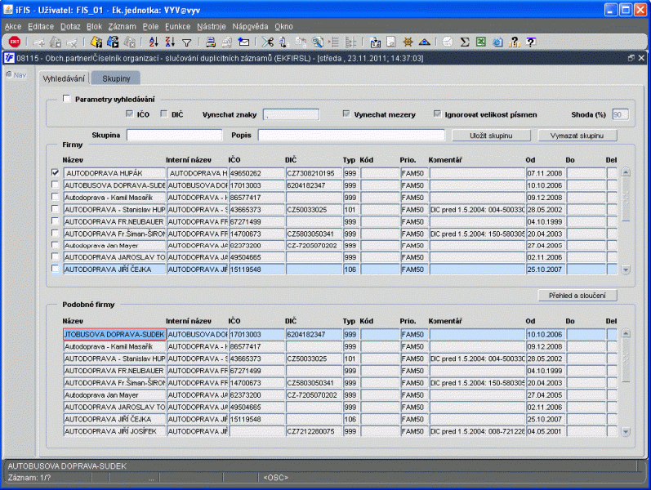Select AUTOBUSOVA DOPRAVA-SUDEK name in Podobné firmy
Image resolution: width=651 pixels, height=490 pixels.
[x=114, y=334]
